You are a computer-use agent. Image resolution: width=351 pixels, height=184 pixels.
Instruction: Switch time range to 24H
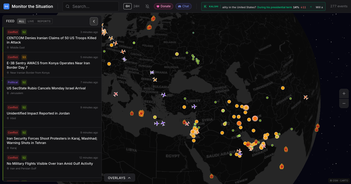[x=136, y=6]
